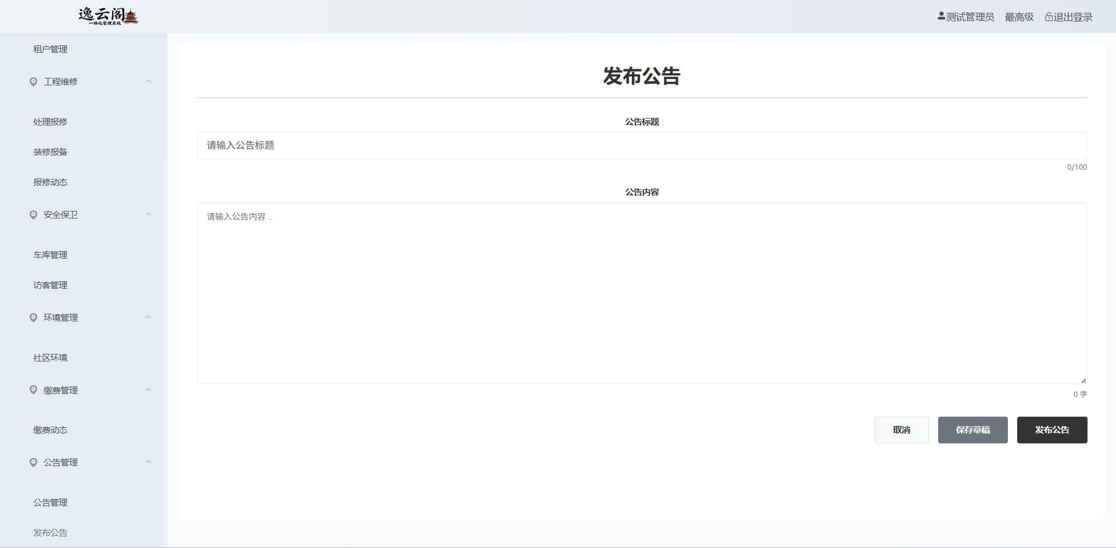Go to 处理报修 in sidebar

coord(51,122)
